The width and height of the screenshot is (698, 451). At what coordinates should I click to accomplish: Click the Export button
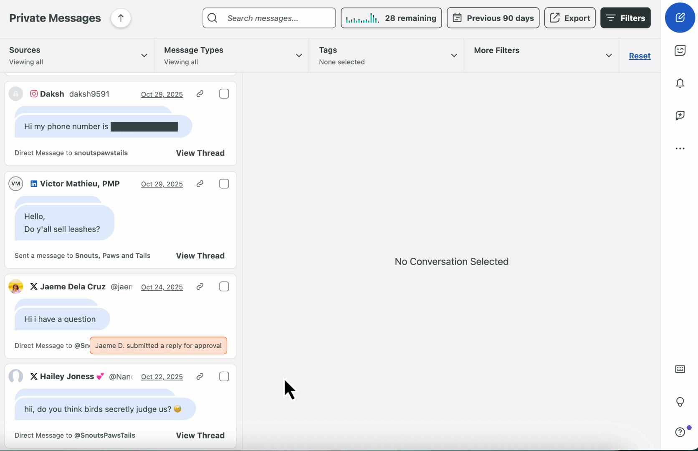tap(570, 18)
